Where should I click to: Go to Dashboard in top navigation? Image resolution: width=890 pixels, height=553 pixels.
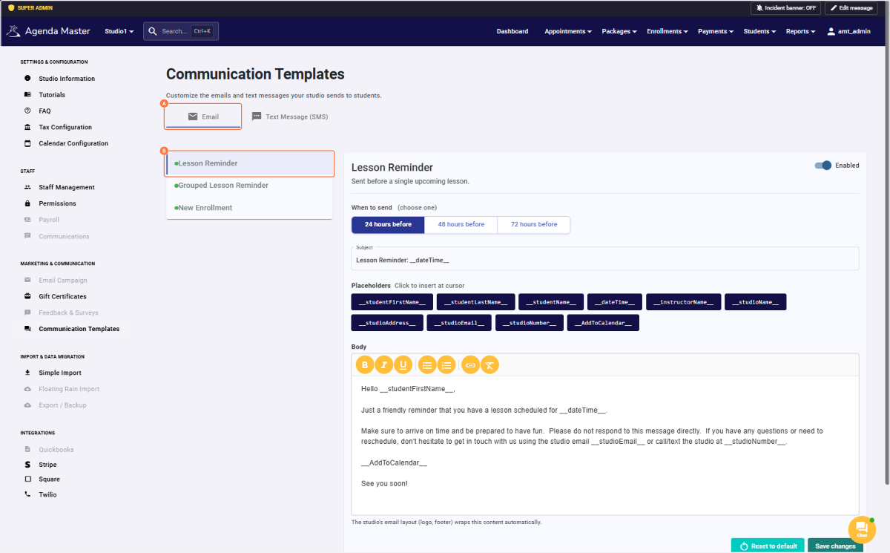512,31
